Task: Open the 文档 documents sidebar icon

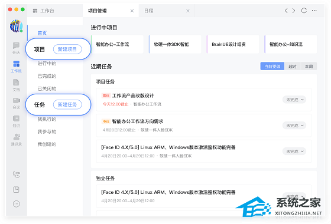Action: click(x=16, y=85)
